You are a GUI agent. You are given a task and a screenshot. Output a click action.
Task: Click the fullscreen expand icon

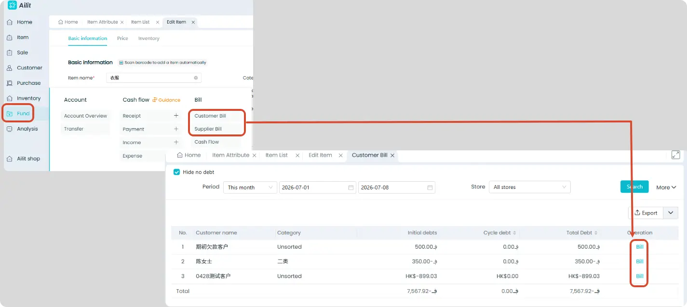676,155
